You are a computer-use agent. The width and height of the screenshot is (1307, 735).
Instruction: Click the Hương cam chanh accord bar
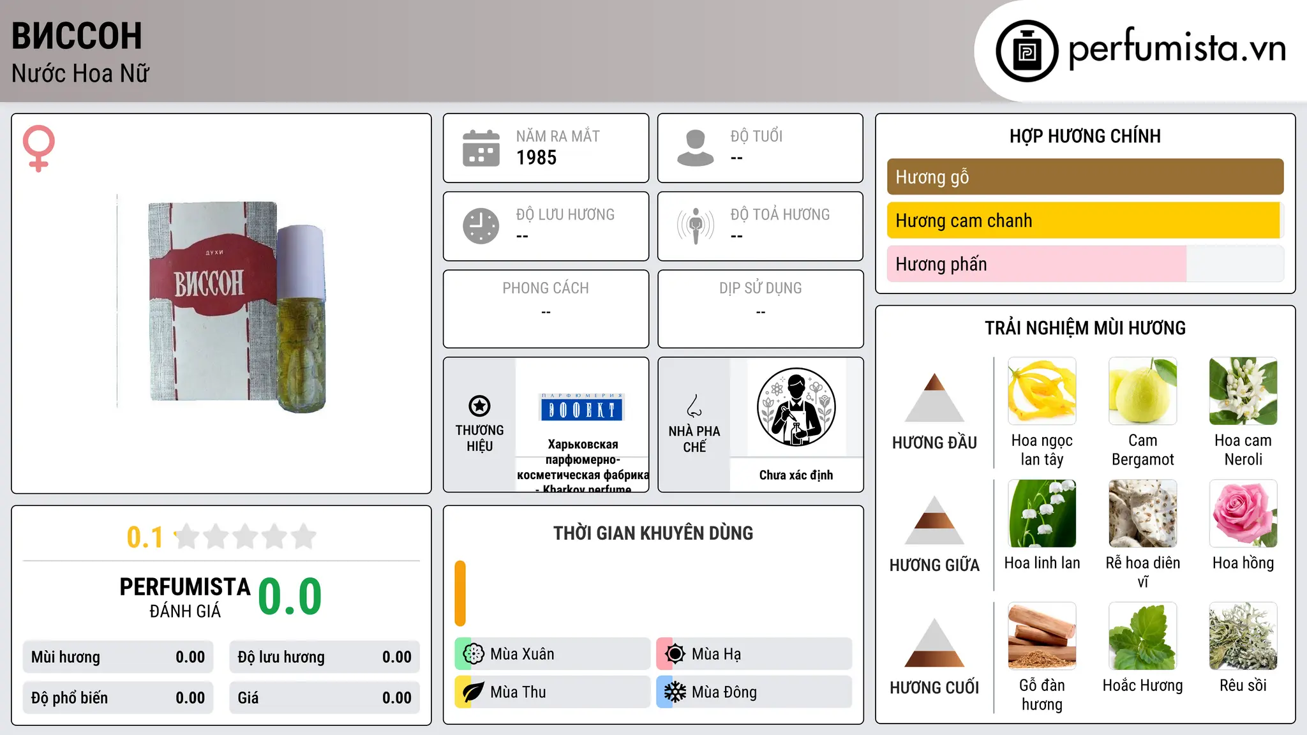point(1085,221)
